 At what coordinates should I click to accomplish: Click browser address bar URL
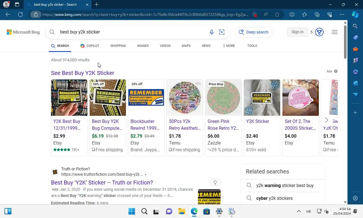point(145,14)
